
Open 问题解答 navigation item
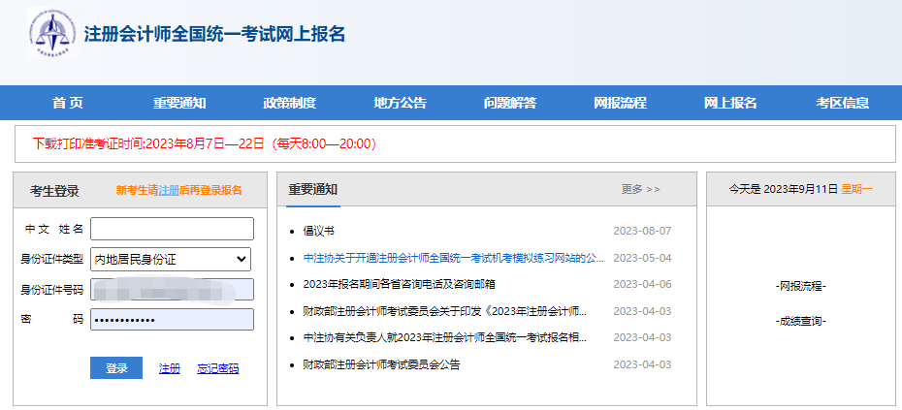pyautogui.click(x=510, y=103)
